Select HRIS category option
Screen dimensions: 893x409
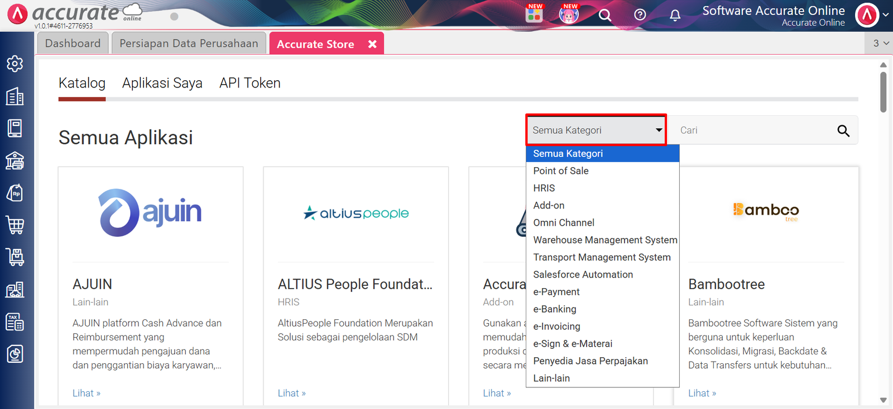[x=603, y=188]
